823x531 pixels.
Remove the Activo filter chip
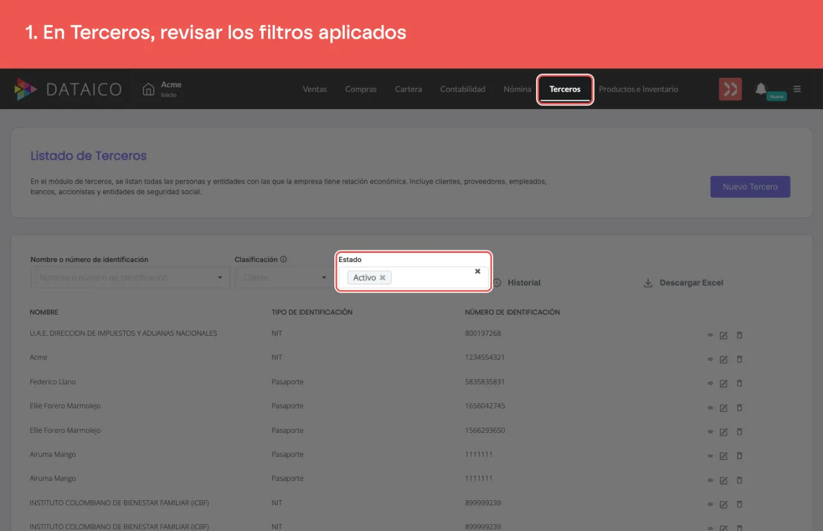point(383,277)
